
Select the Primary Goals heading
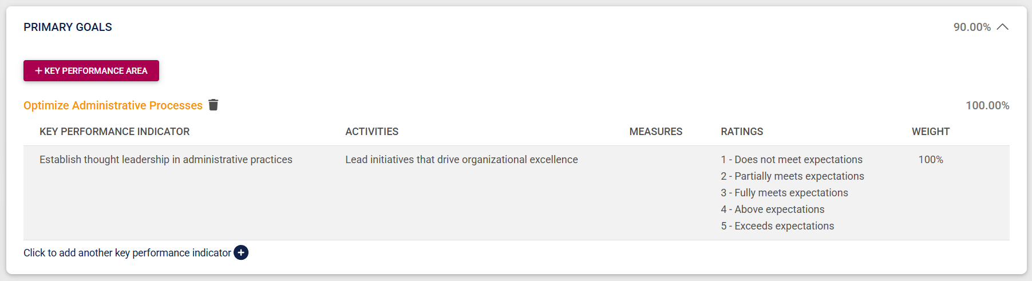(68, 27)
